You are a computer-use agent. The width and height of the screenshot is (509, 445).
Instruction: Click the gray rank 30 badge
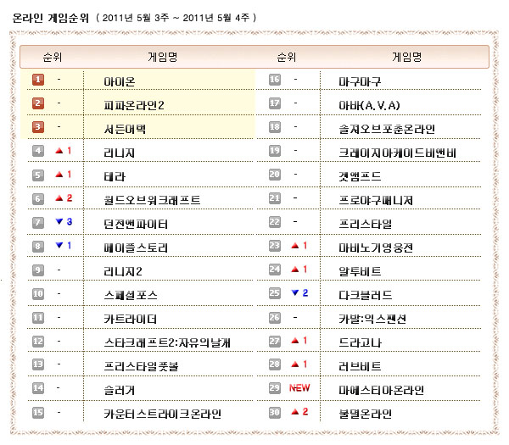(x=275, y=413)
